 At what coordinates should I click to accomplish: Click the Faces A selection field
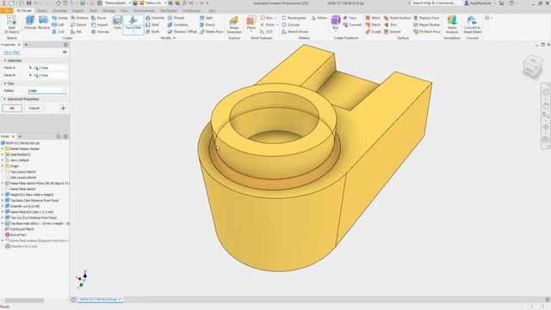click(47, 68)
